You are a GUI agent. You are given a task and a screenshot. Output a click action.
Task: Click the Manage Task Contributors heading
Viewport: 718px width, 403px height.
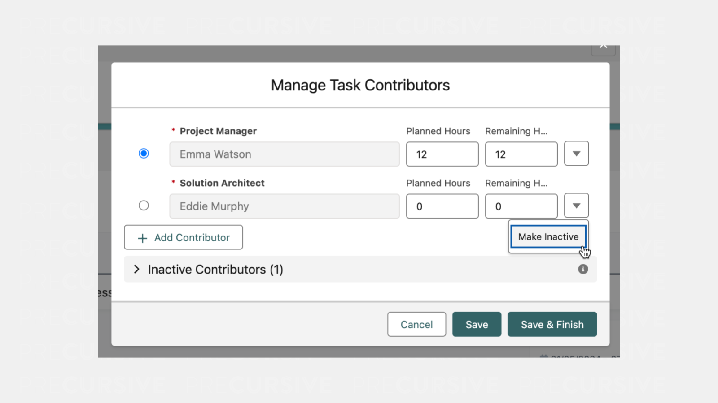[360, 85]
